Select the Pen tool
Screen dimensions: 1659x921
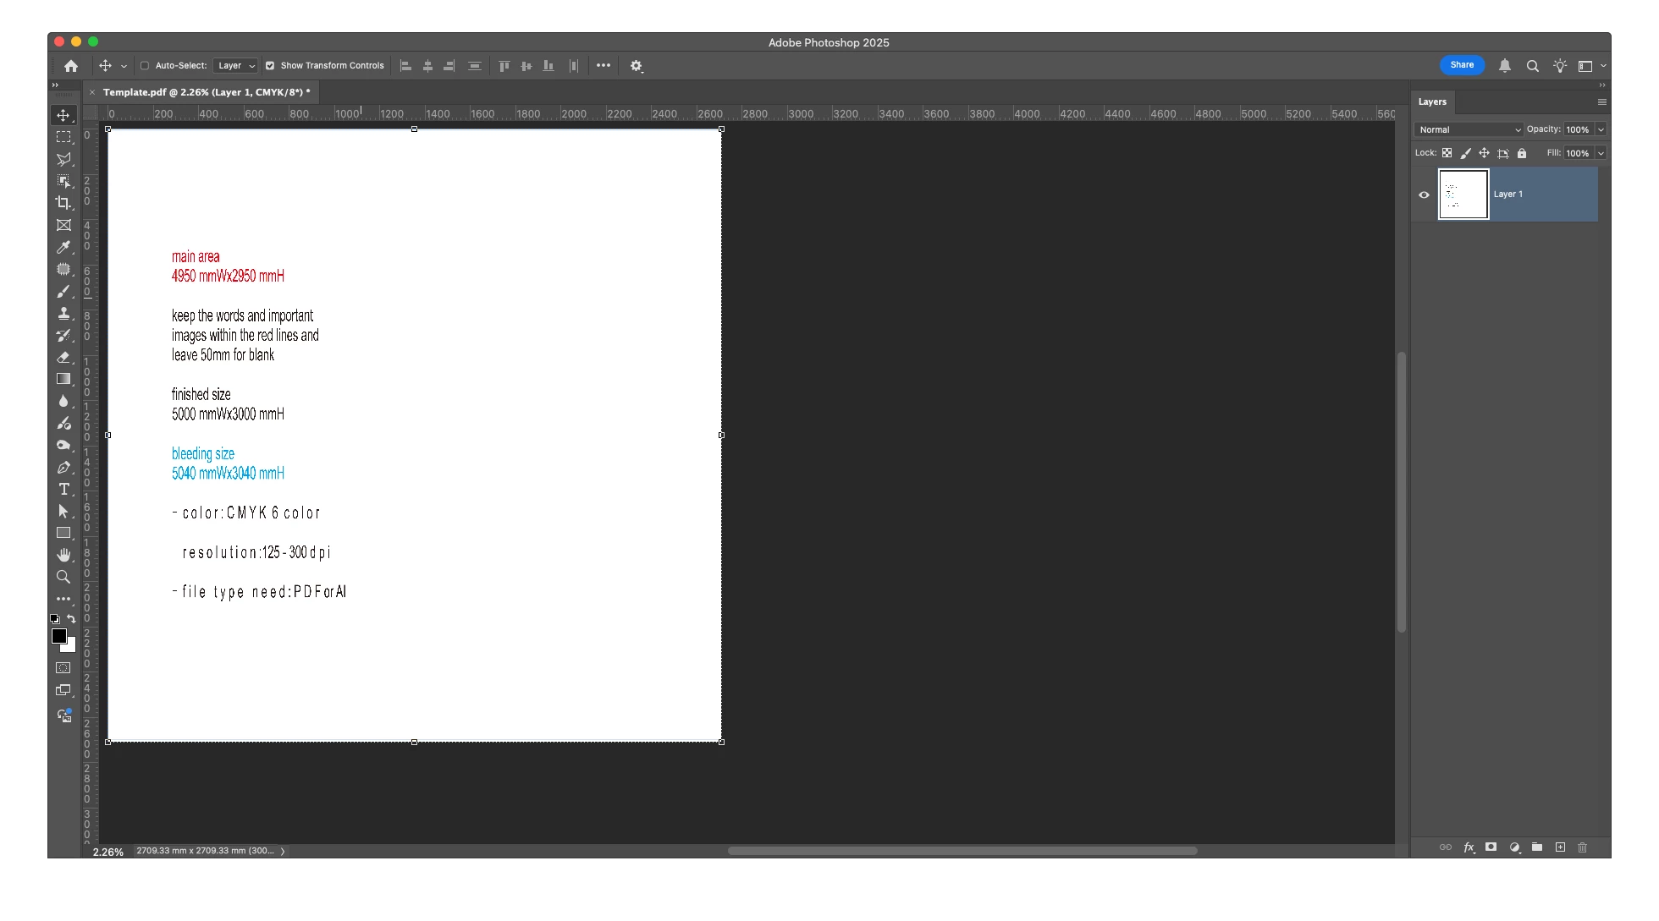(63, 468)
